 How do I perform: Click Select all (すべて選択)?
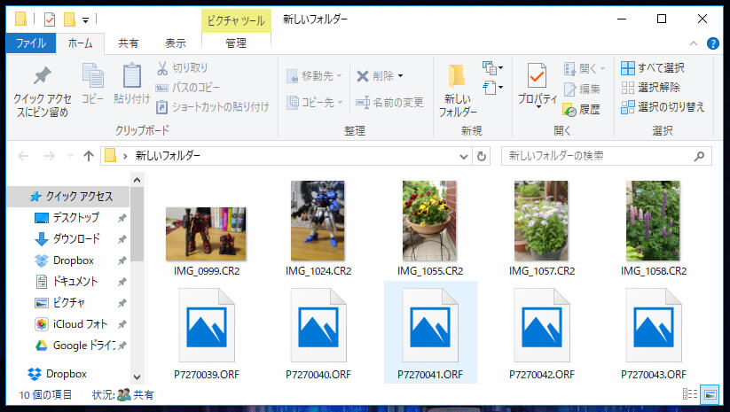(x=653, y=68)
